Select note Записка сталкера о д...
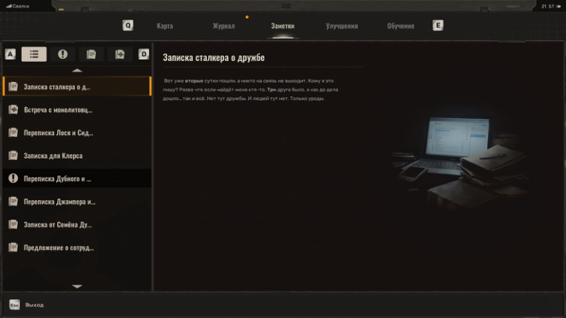Viewport: 566px width, 318px height. tap(77, 87)
